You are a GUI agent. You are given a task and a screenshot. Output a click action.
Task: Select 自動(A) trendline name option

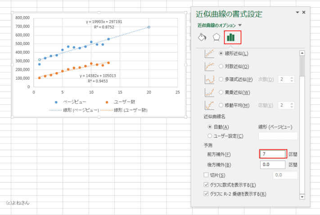[x=210, y=127]
